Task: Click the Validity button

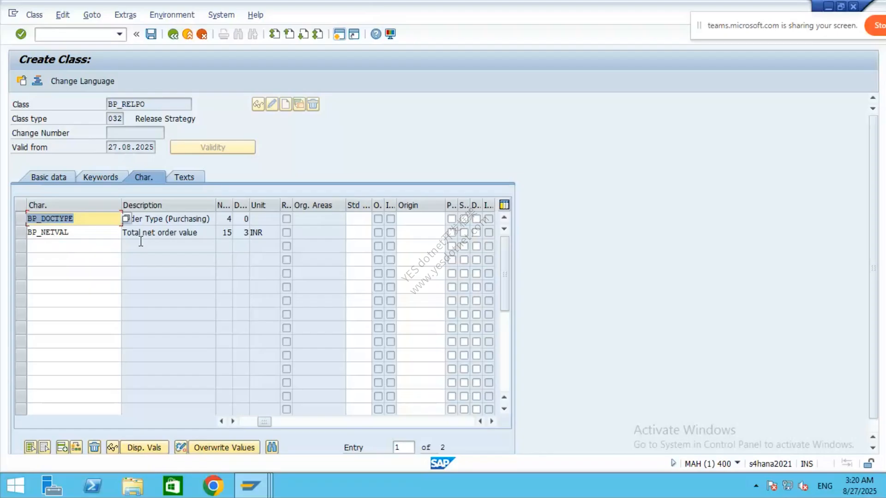Action: click(213, 147)
